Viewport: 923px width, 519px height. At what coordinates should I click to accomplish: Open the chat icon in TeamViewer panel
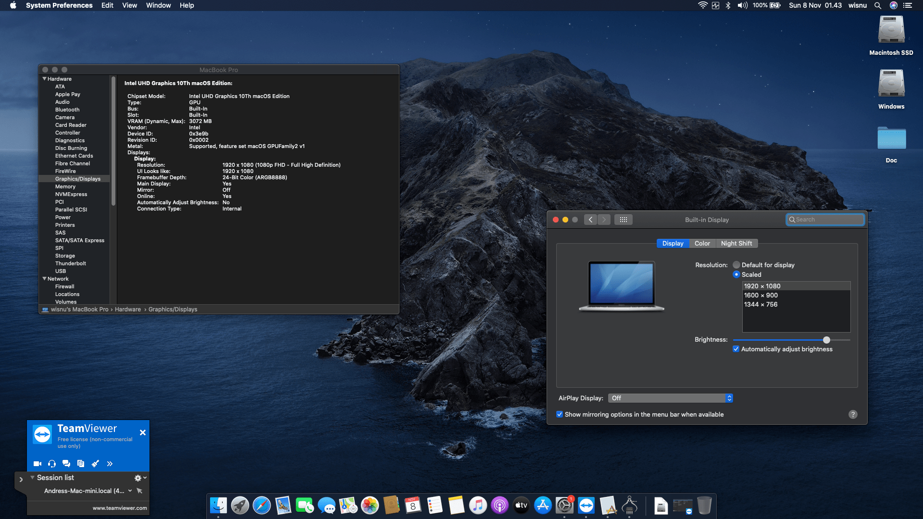[x=66, y=463]
